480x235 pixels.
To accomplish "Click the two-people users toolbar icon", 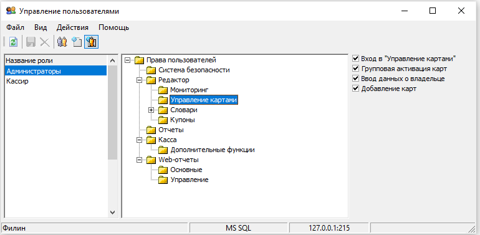I will pyautogui.click(x=62, y=42).
